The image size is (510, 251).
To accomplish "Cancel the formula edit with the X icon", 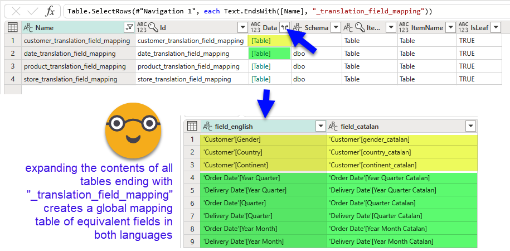I will 17,11.
